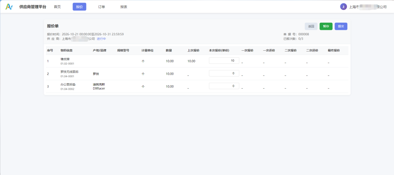The height and width of the screenshot is (175, 394).
Task: Click the 二次报价 column header
Action: [291, 50]
